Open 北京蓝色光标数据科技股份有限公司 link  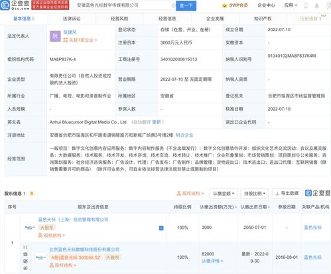(84, 249)
